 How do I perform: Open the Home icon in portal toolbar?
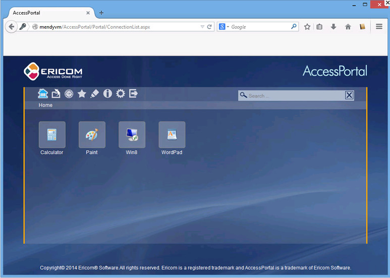[43, 93]
